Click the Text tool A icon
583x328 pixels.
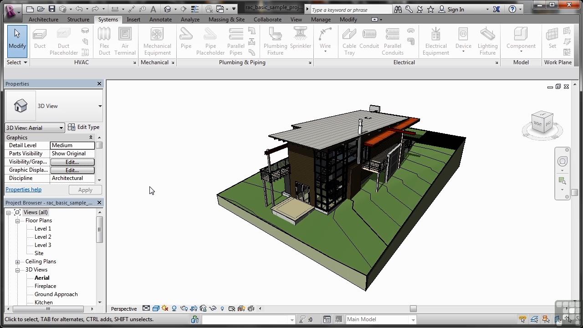click(153, 9)
